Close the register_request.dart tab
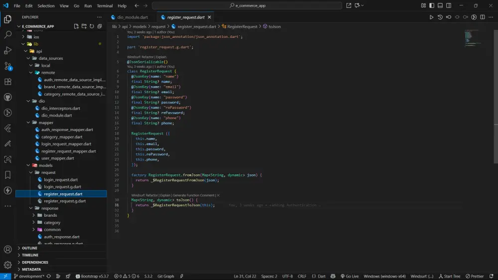The image size is (498, 280). pyautogui.click(x=209, y=17)
